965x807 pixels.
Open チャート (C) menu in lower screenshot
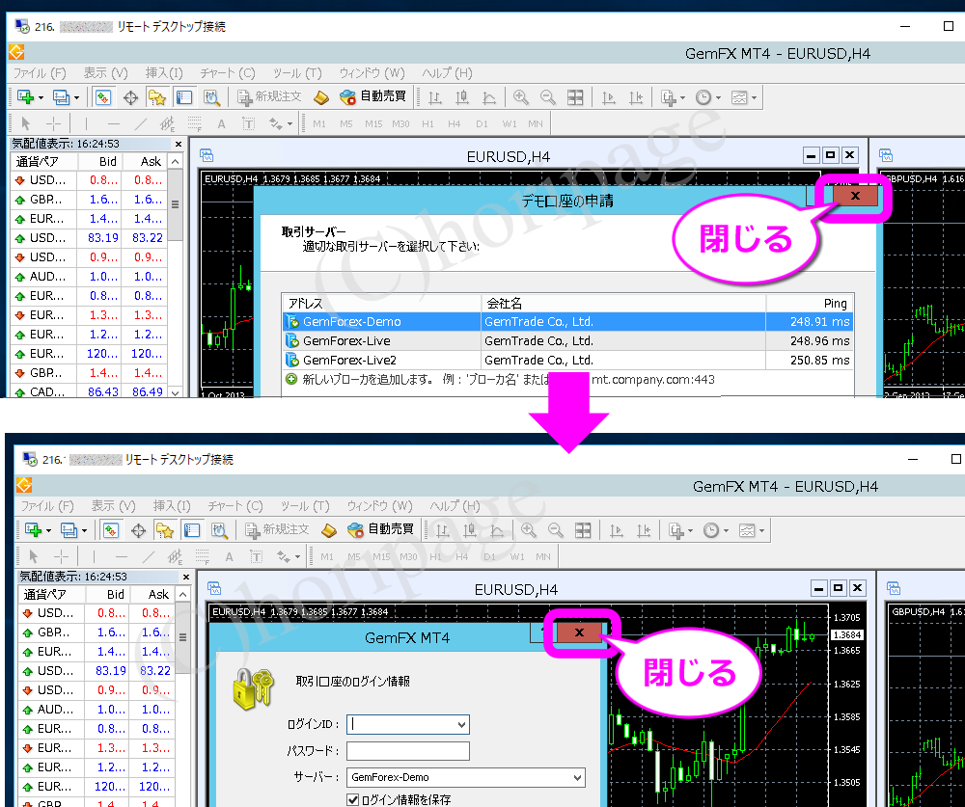click(235, 505)
